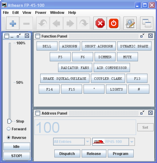Close the Address Panel frame

pos(151,113)
